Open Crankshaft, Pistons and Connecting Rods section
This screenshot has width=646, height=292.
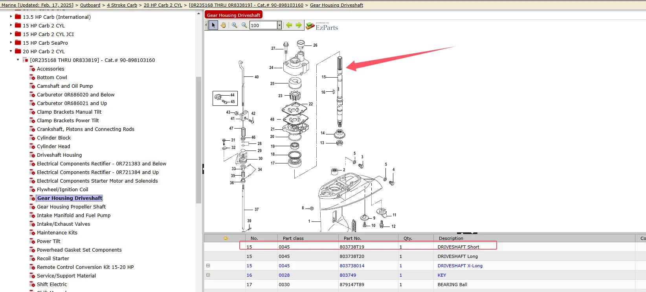86,129
